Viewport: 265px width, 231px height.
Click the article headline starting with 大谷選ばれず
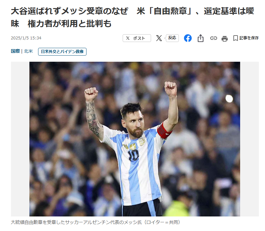[x=132, y=17]
